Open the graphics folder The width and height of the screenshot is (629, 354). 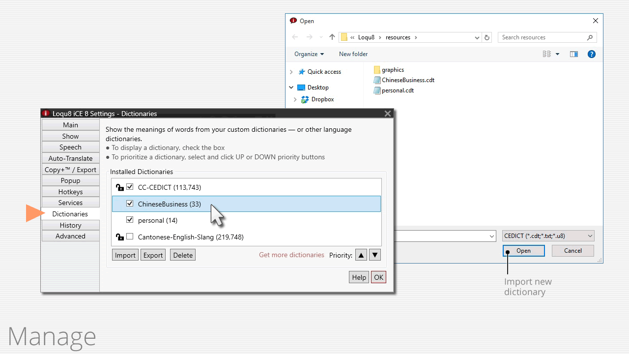pos(393,70)
